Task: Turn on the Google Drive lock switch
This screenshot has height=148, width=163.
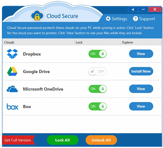Action: click(97, 72)
